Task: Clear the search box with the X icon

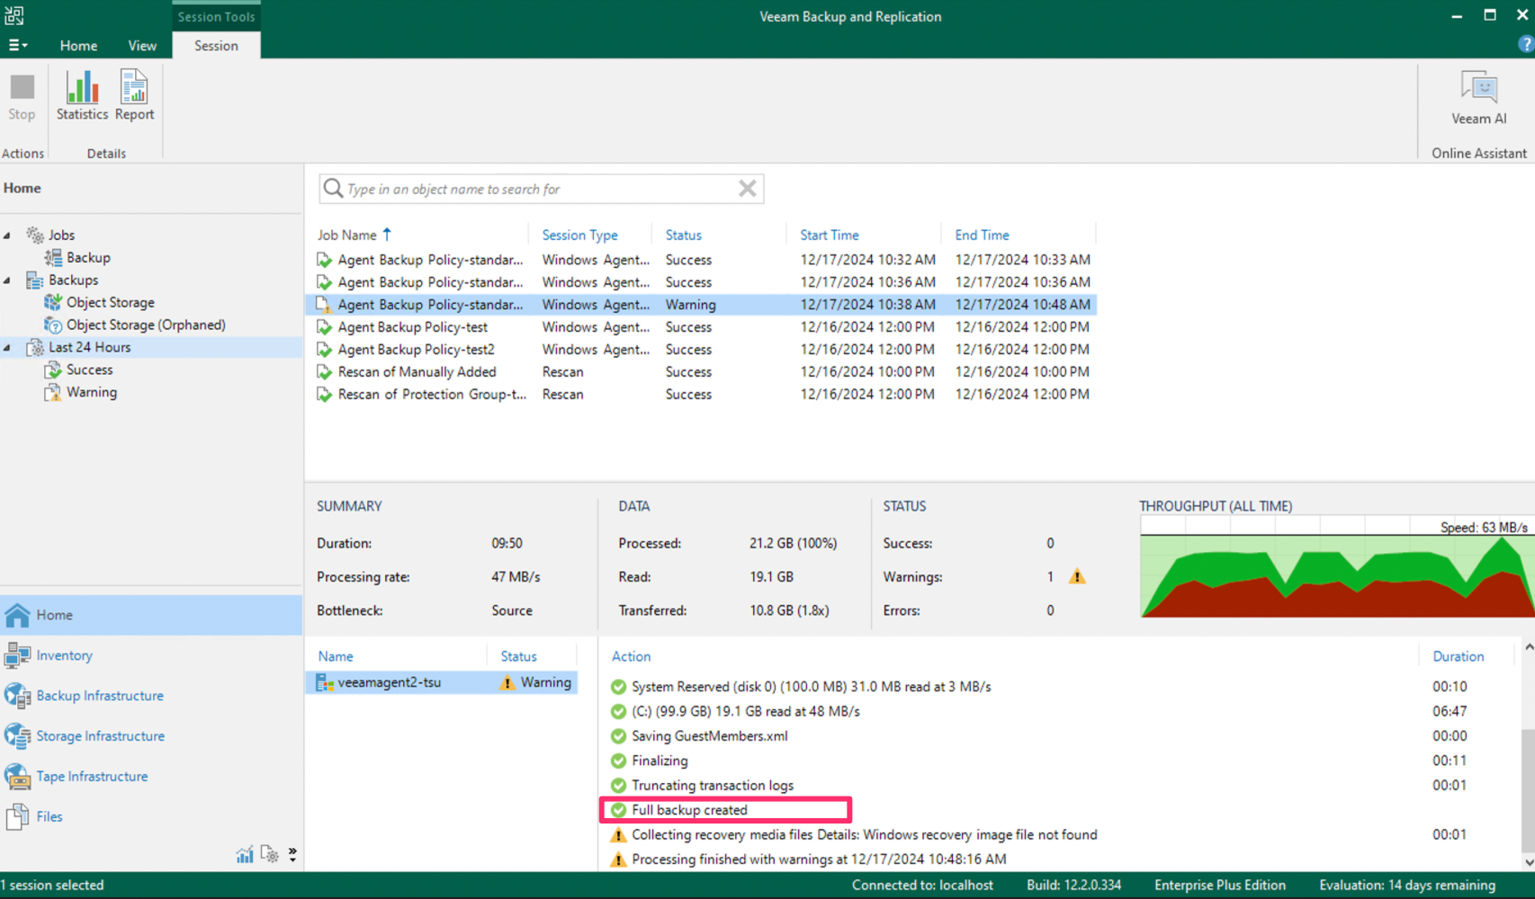Action: (747, 189)
